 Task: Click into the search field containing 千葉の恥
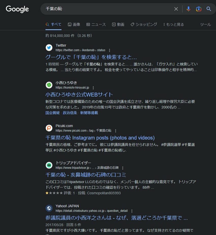tap(108, 9)
